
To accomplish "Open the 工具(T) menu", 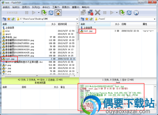I will pos(56,7).
